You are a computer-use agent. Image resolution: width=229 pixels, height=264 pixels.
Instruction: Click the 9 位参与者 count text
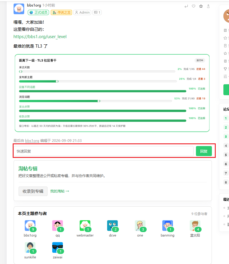(199, 214)
